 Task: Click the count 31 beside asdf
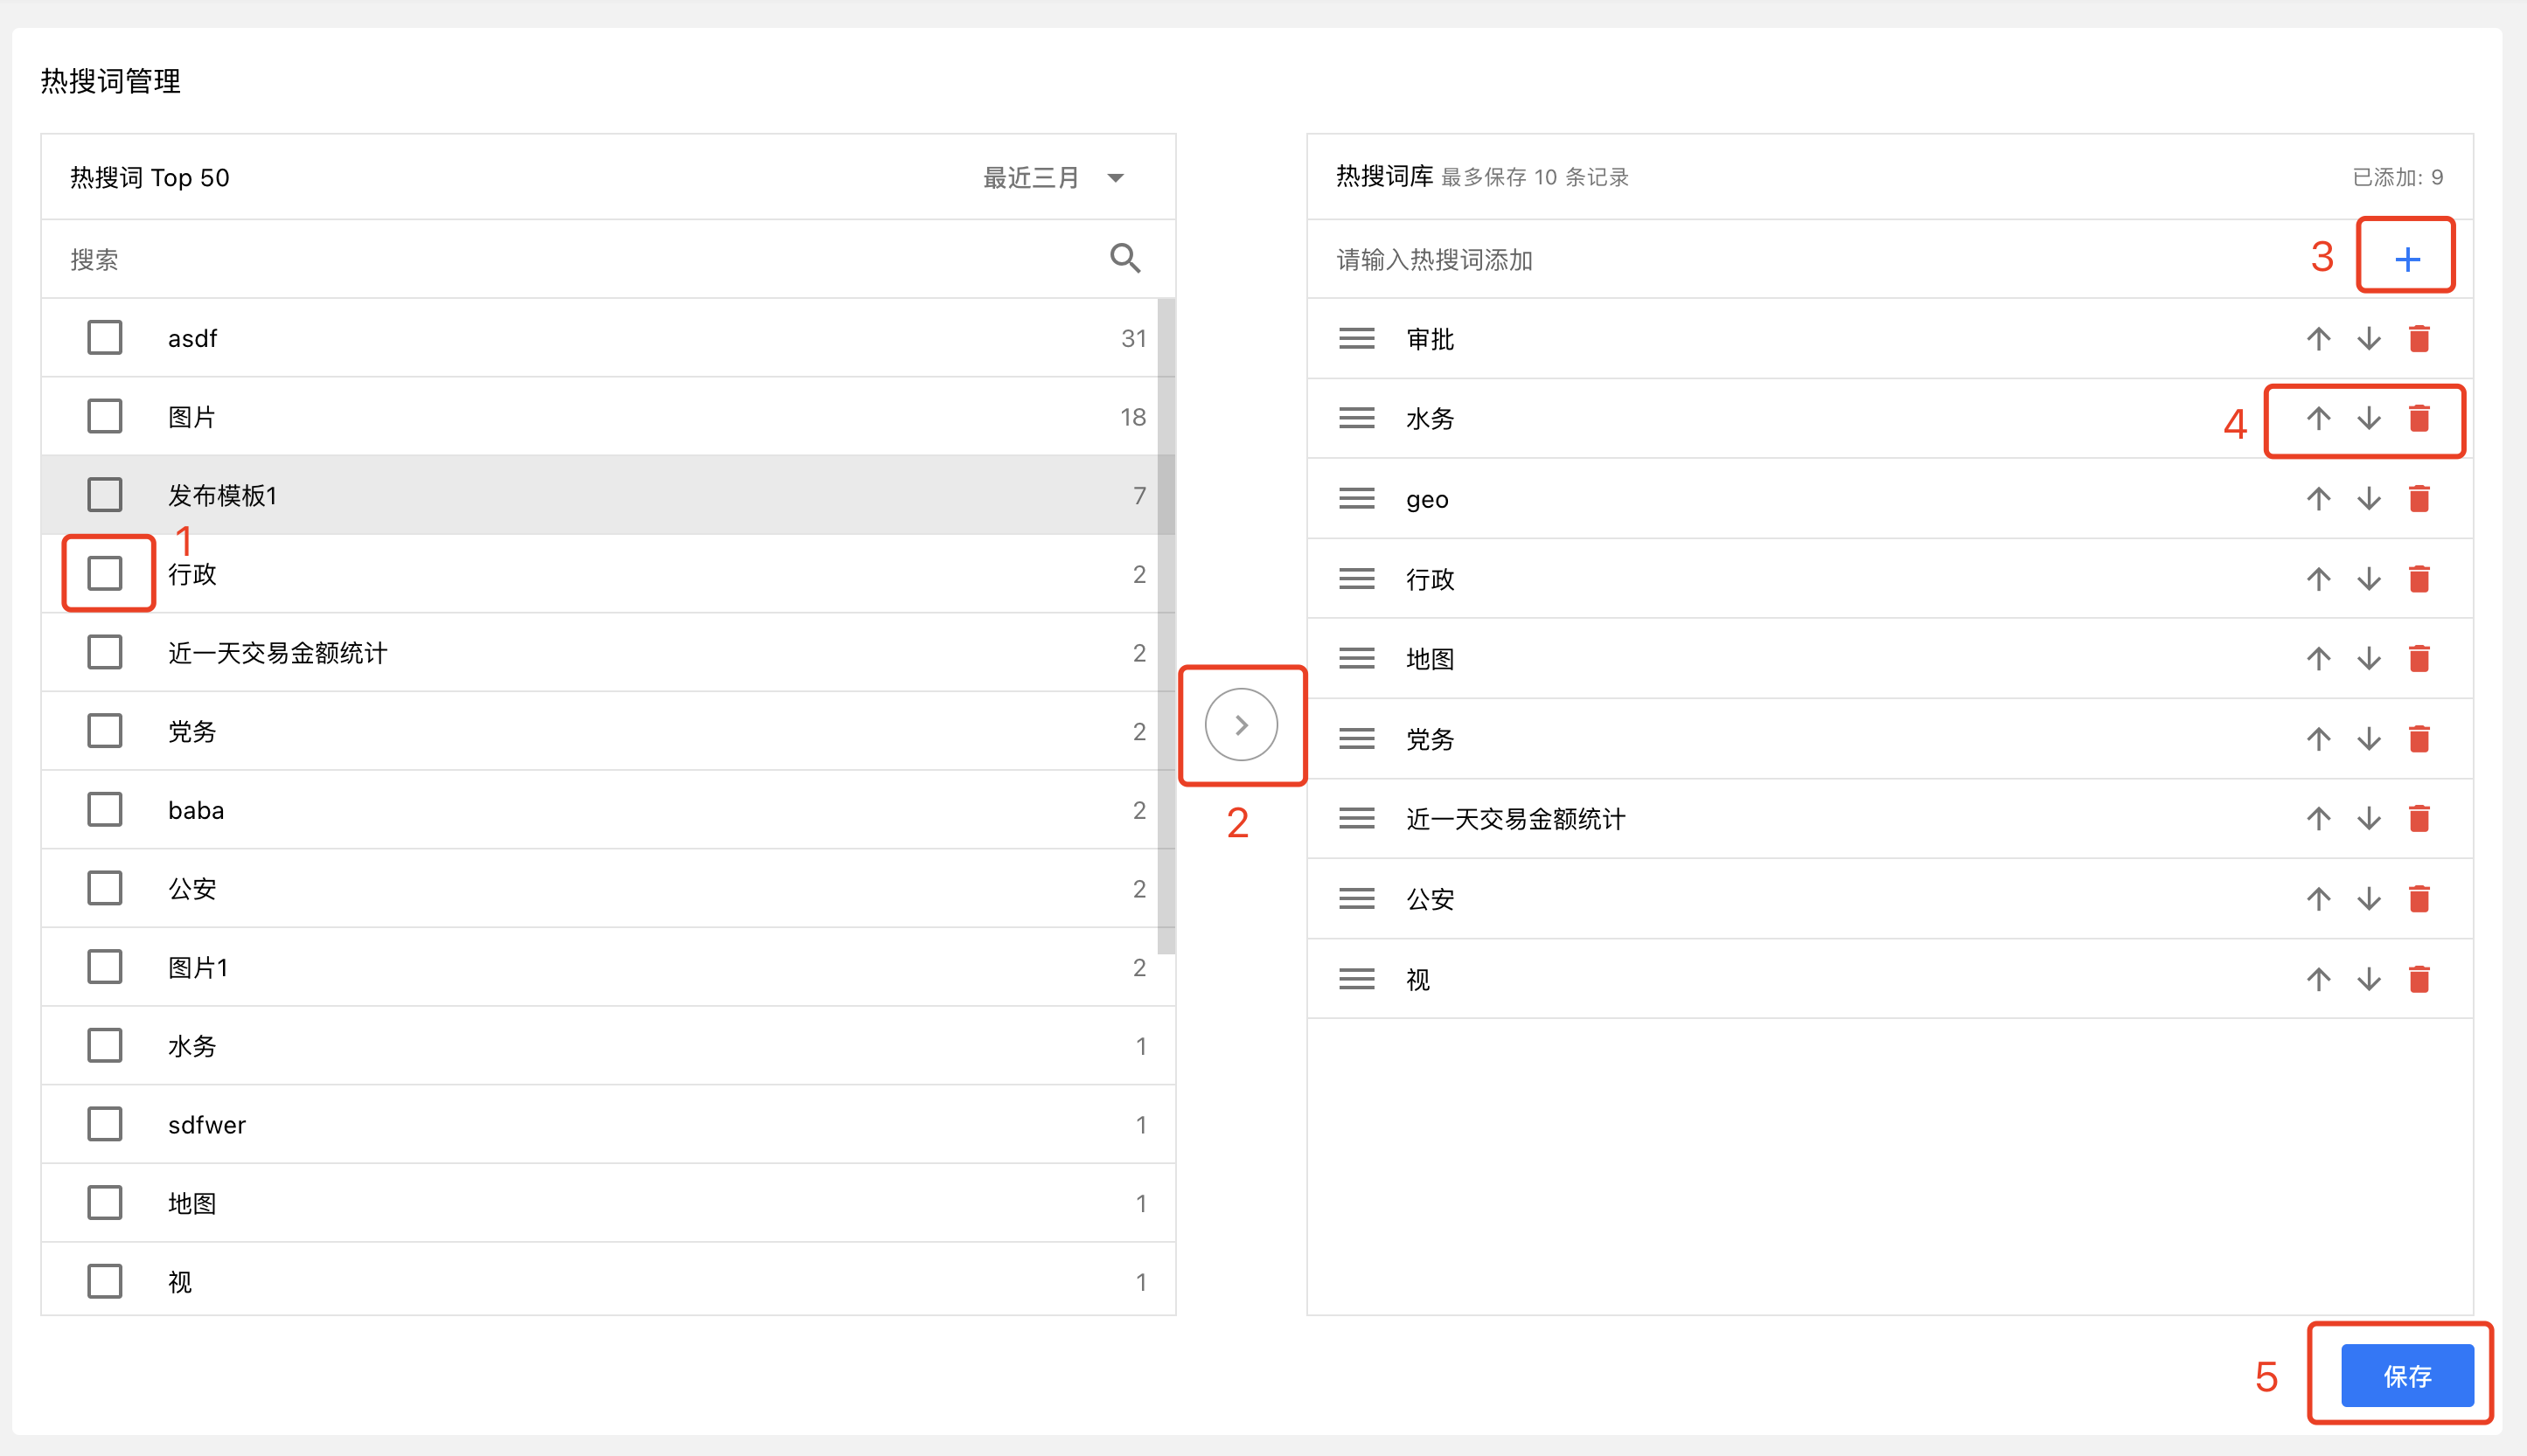[1132, 339]
